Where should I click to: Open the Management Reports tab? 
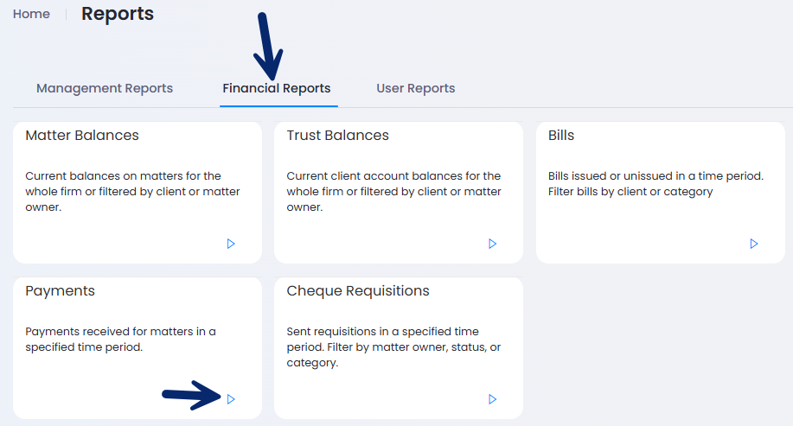(x=105, y=88)
